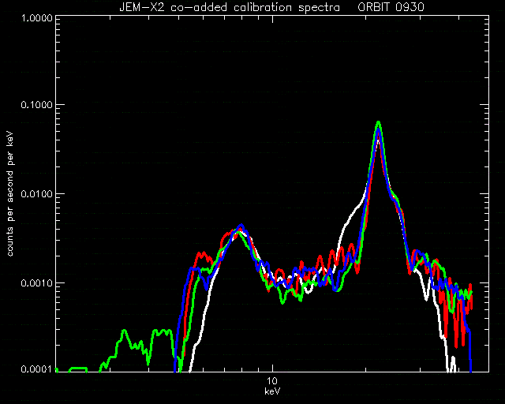The width and height of the screenshot is (505, 404).
Task: Click the 0.0100 y-axis tick label
Action: [36, 194]
